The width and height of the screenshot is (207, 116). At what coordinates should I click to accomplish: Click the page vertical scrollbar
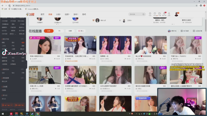coord(206,25)
